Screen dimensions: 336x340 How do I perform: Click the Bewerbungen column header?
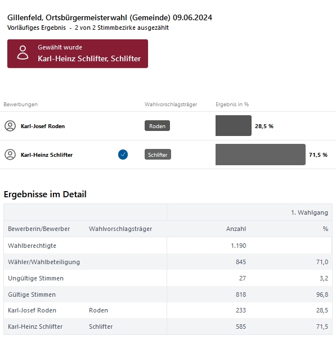21,105
